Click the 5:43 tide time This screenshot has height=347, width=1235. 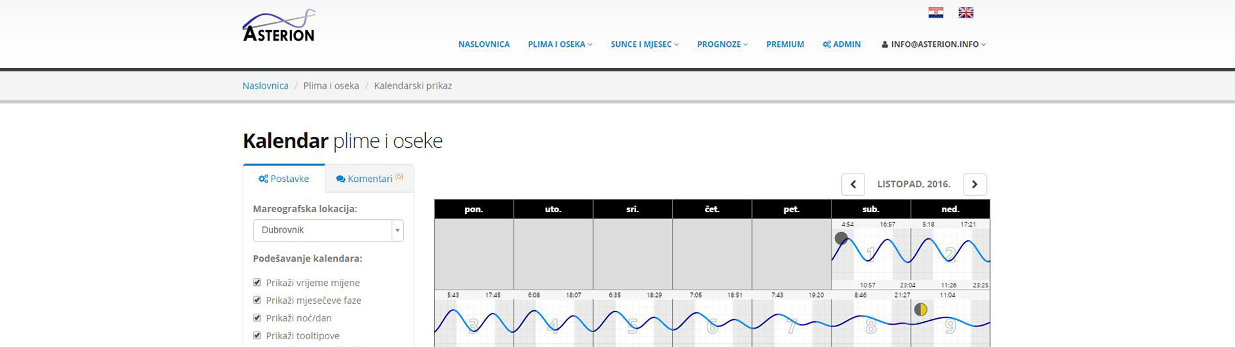[x=453, y=295]
